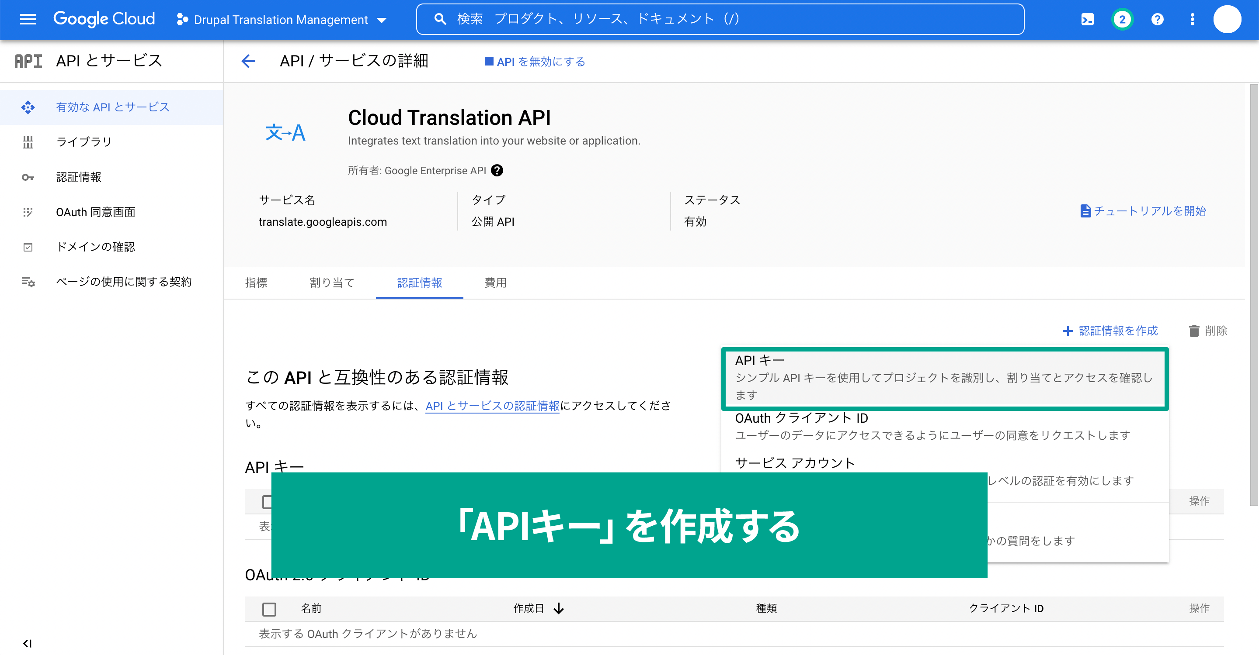Open the three-dot settings menu in header
1259x655 pixels.
(1193, 20)
